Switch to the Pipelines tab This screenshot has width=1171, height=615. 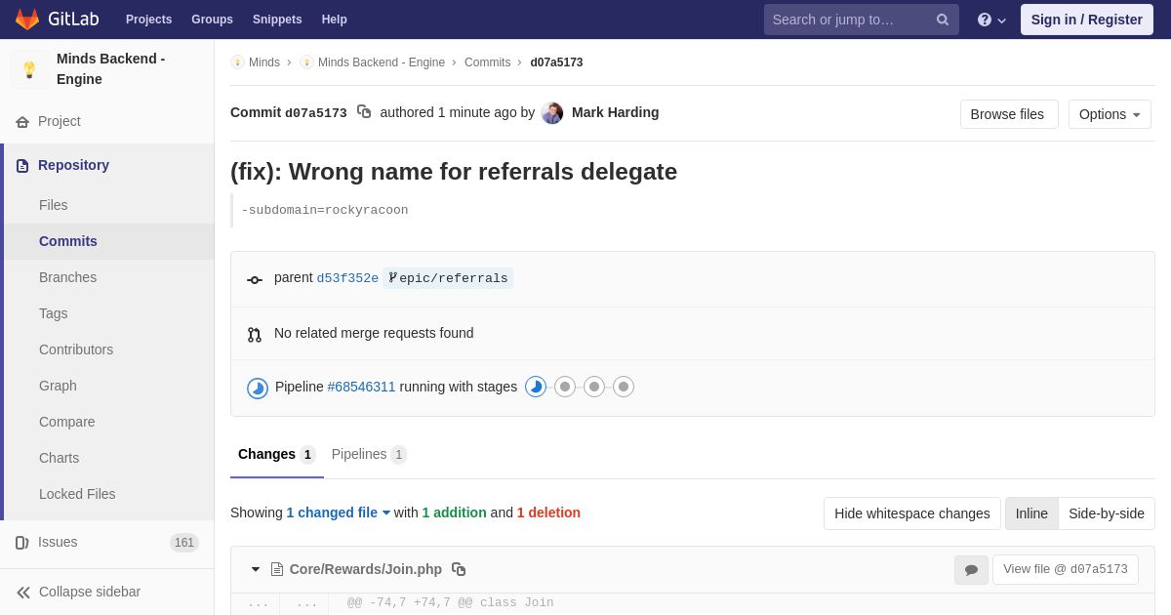tap(369, 455)
